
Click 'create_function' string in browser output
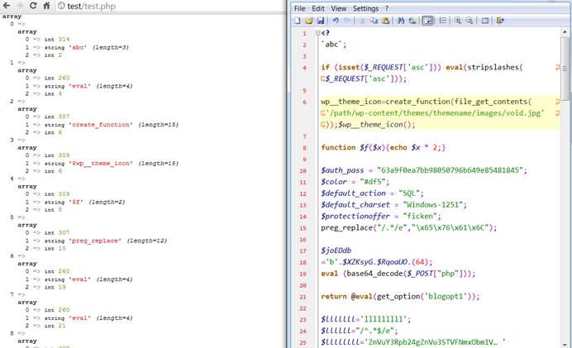click(101, 125)
